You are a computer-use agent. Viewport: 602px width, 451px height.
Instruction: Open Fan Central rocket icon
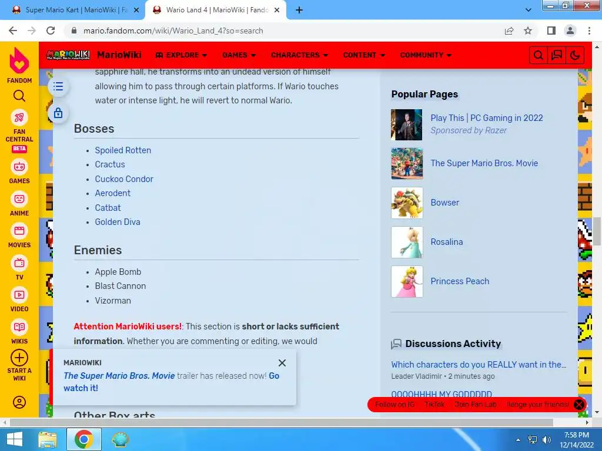point(19,117)
